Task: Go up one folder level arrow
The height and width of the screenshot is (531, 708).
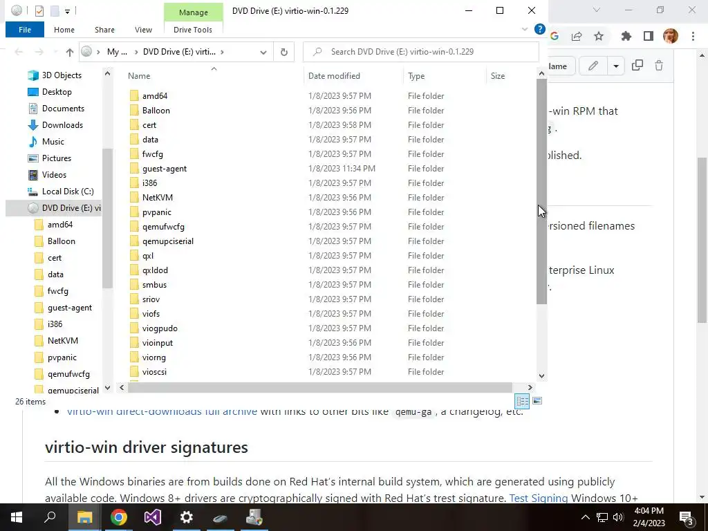Action: 70,52
